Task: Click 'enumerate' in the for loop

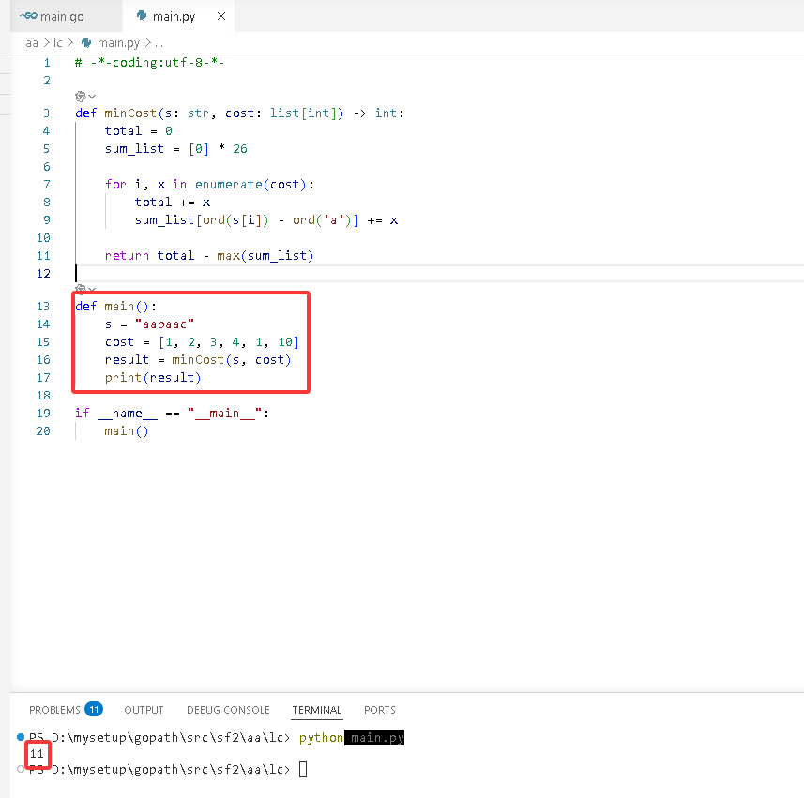Action: [x=229, y=185]
